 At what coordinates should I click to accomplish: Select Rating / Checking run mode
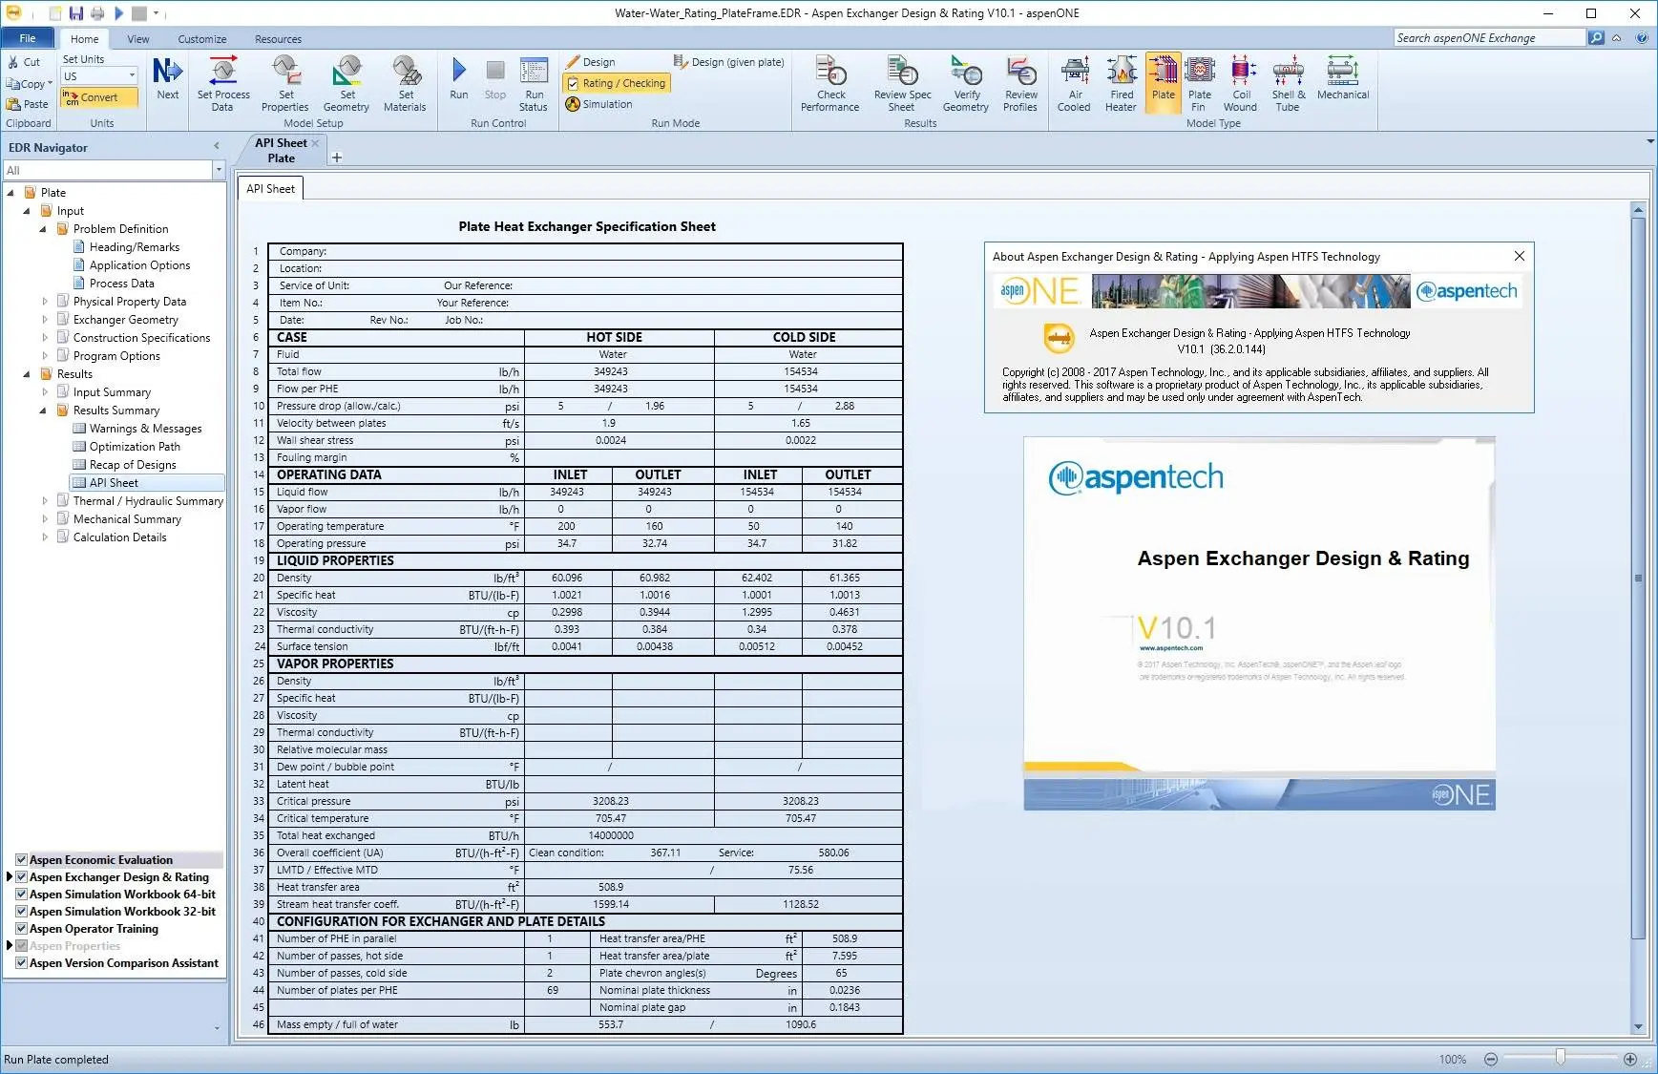pyautogui.click(x=617, y=83)
